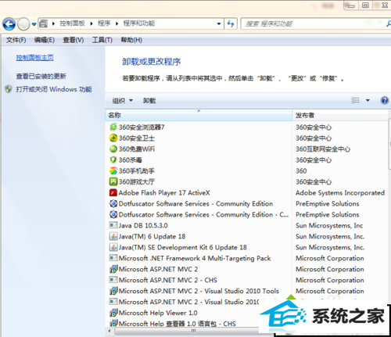Select Adobe Flash Player 17 ActiveX icon
Viewport: 391px width, 337px height.
[x=113, y=192]
